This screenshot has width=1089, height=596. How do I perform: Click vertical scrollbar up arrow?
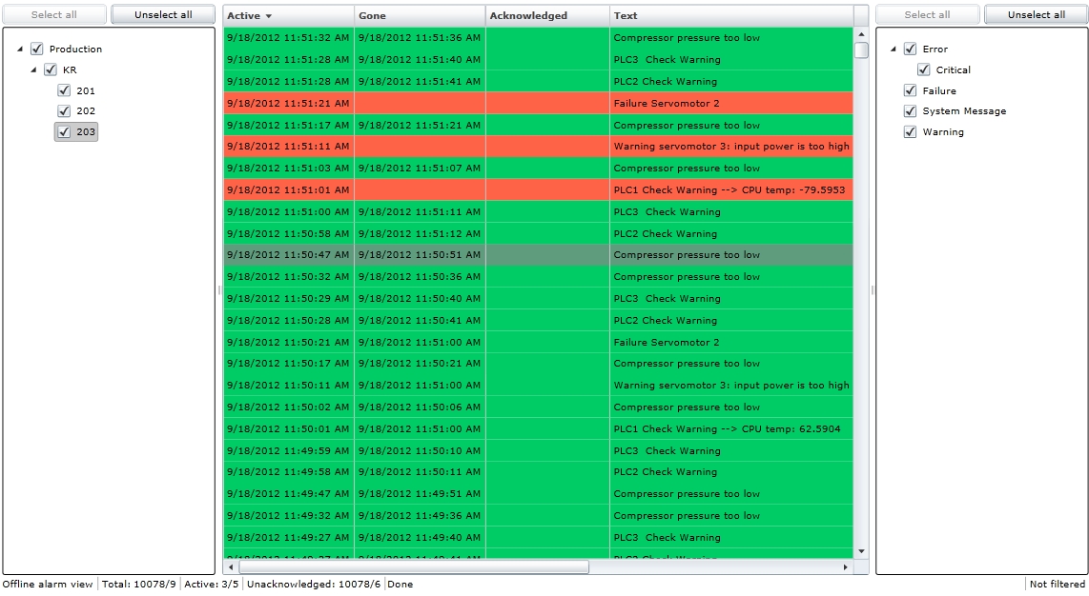point(861,34)
